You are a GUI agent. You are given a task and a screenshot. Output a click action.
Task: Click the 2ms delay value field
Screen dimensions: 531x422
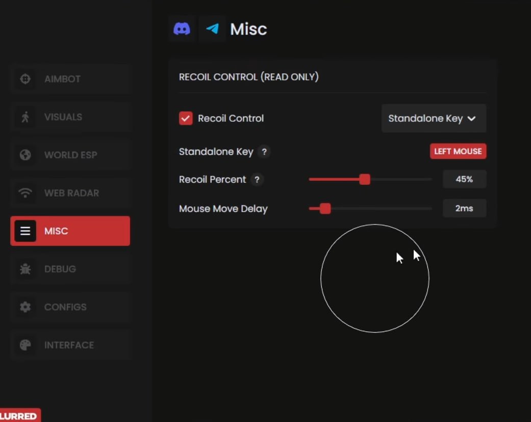click(x=464, y=209)
